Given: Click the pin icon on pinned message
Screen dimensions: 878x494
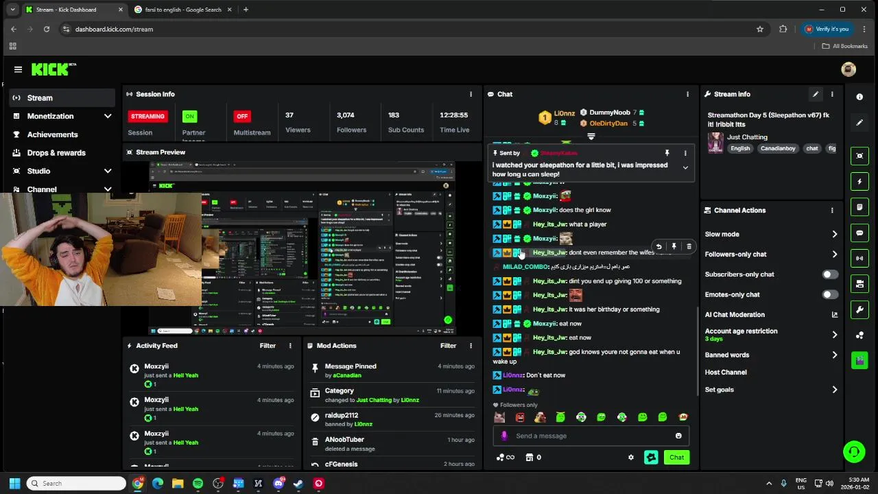Looking at the screenshot, I should (x=667, y=153).
